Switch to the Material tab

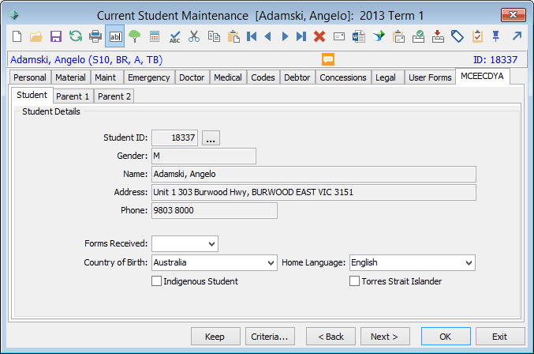pyautogui.click(x=70, y=77)
